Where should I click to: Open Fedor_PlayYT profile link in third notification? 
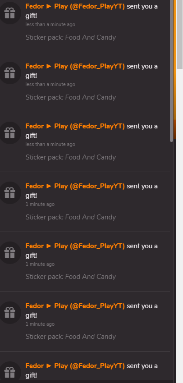75,126
